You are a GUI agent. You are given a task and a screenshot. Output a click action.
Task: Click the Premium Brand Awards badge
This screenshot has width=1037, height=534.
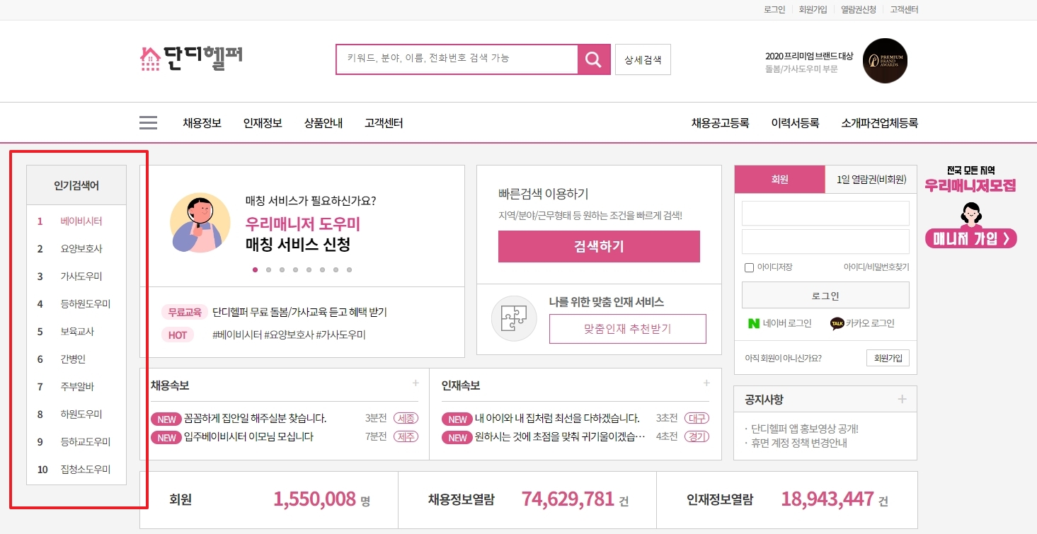tap(884, 61)
